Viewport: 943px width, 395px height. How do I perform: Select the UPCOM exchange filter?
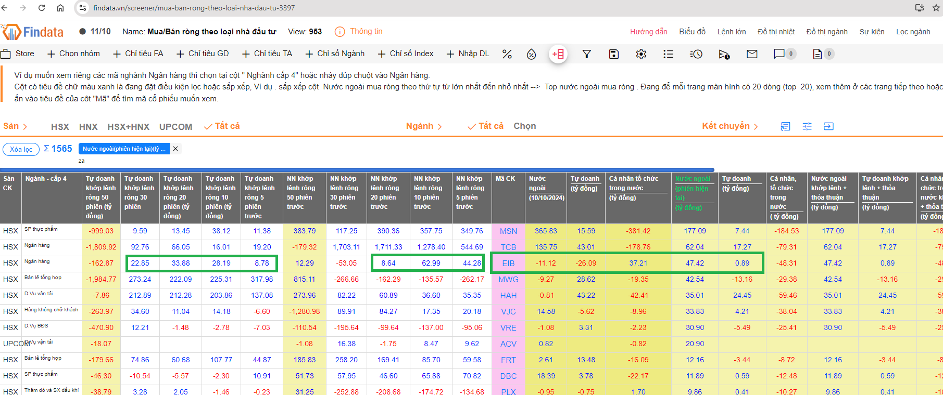(175, 127)
